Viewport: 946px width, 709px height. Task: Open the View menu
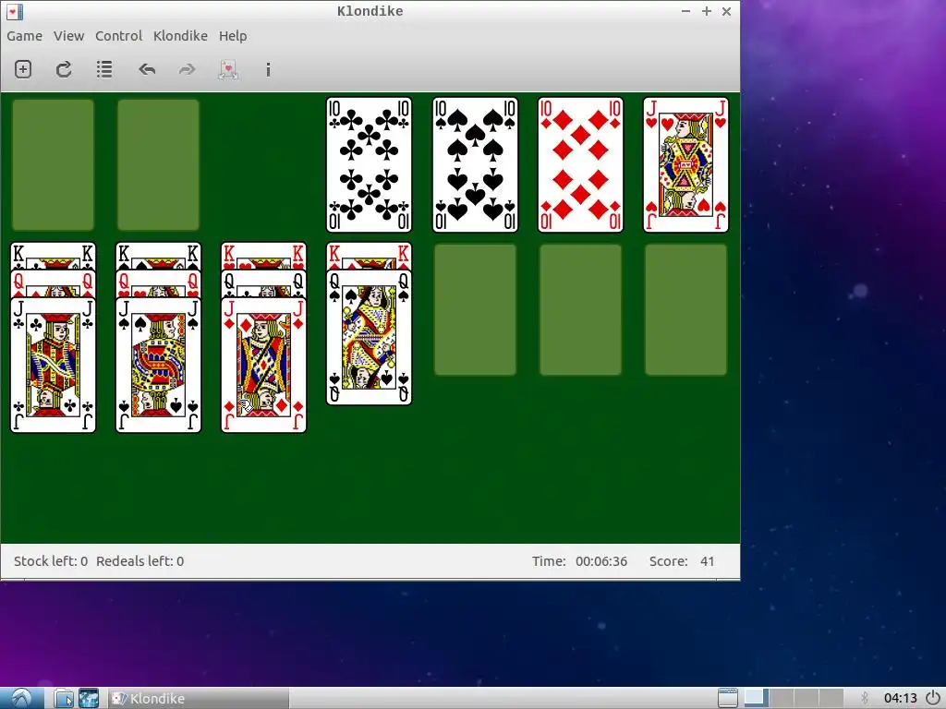(68, 36)
